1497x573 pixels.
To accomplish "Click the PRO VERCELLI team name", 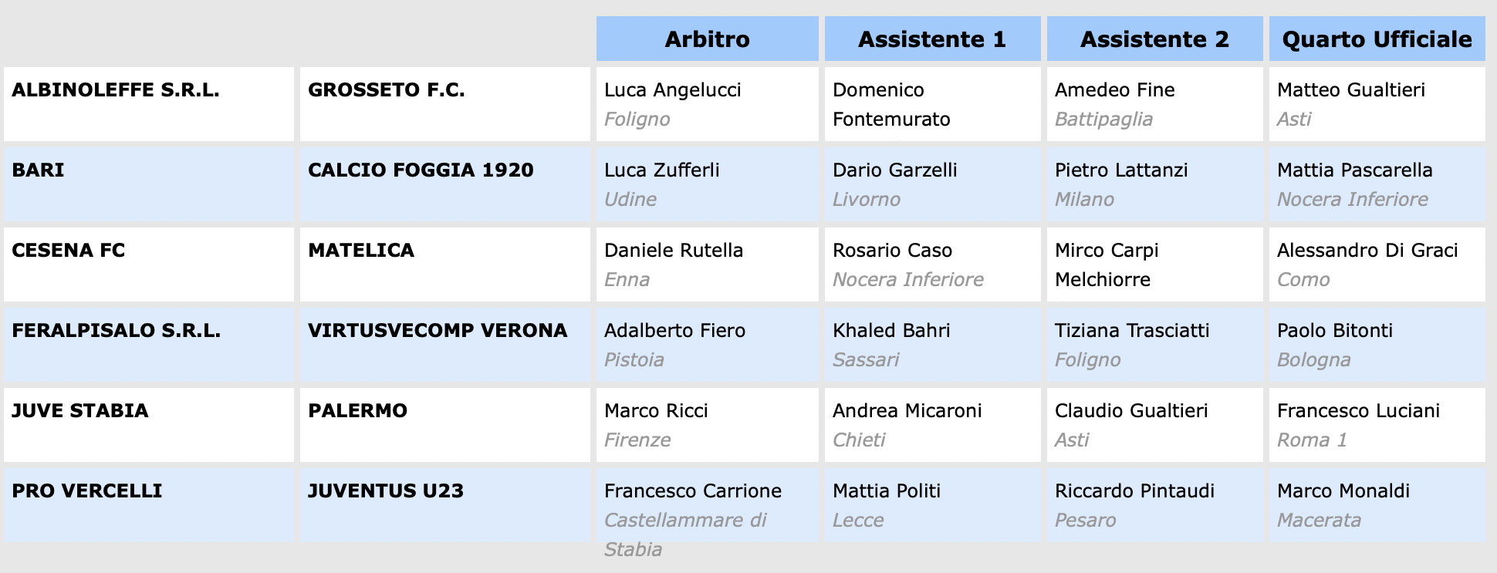I will click(87, 491).
